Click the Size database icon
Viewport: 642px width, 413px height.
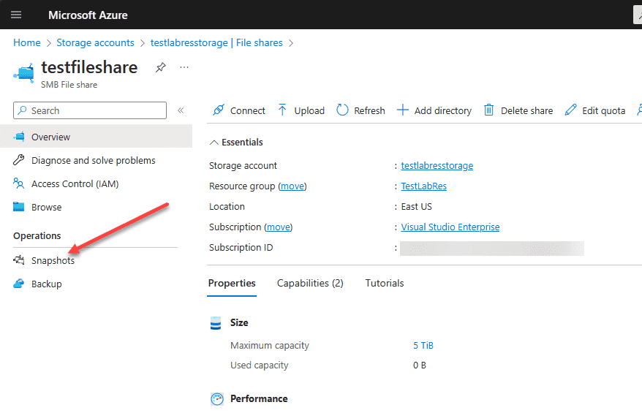click(216, 323)
